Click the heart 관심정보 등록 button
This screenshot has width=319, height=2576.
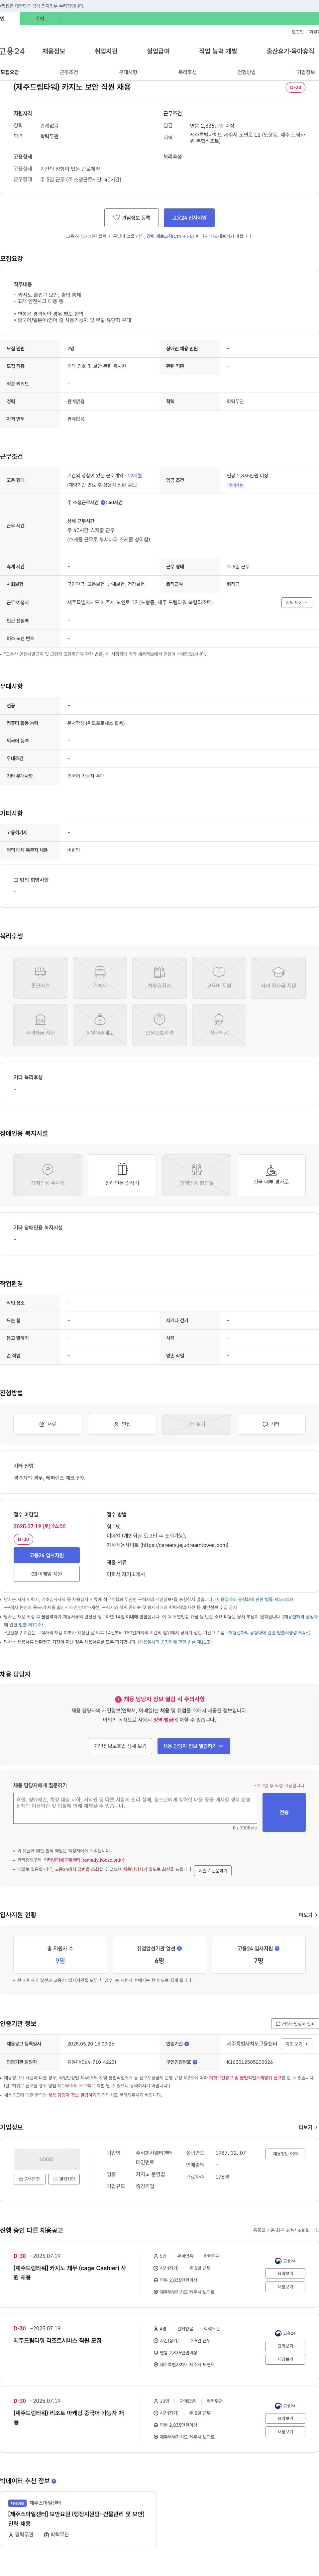coord(131,217)
